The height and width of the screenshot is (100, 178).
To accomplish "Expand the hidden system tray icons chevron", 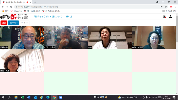I will click(x=140, y=97).
